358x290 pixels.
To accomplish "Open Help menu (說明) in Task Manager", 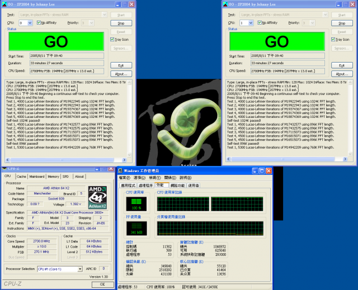I will click(185, 178).
